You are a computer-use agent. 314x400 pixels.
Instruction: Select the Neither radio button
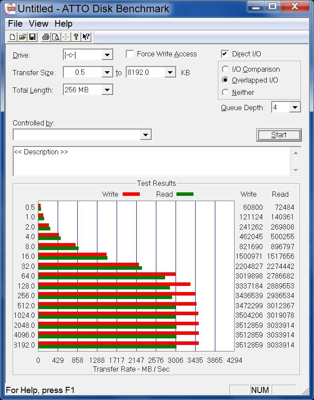click(x=225, y=92)
